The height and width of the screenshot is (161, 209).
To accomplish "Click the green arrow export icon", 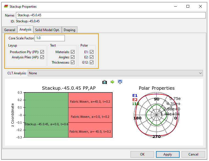I will tap(112, 82).
